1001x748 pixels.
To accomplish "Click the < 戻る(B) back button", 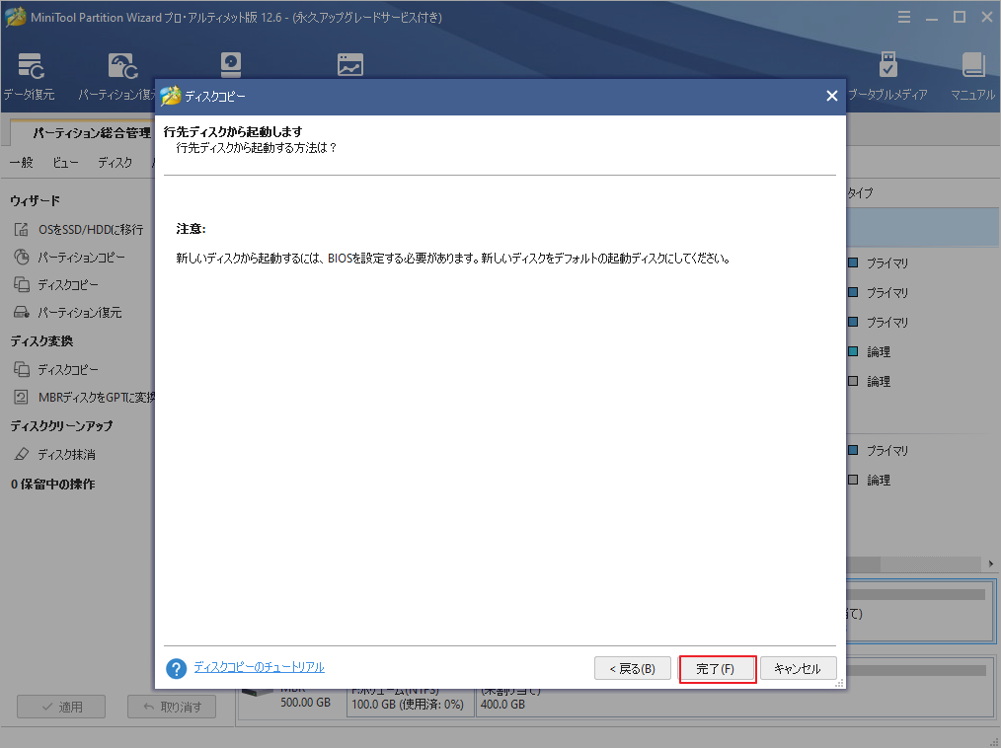I will [632, 669].
